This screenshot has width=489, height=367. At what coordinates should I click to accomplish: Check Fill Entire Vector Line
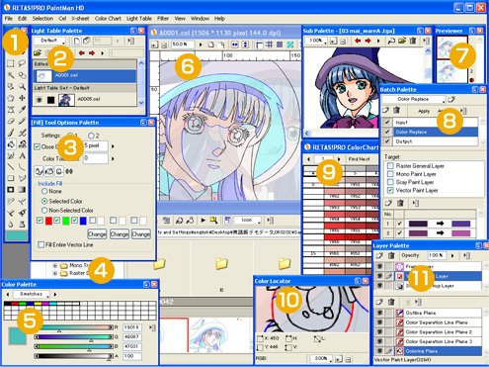pyautogui.click(x=41, y=244)
